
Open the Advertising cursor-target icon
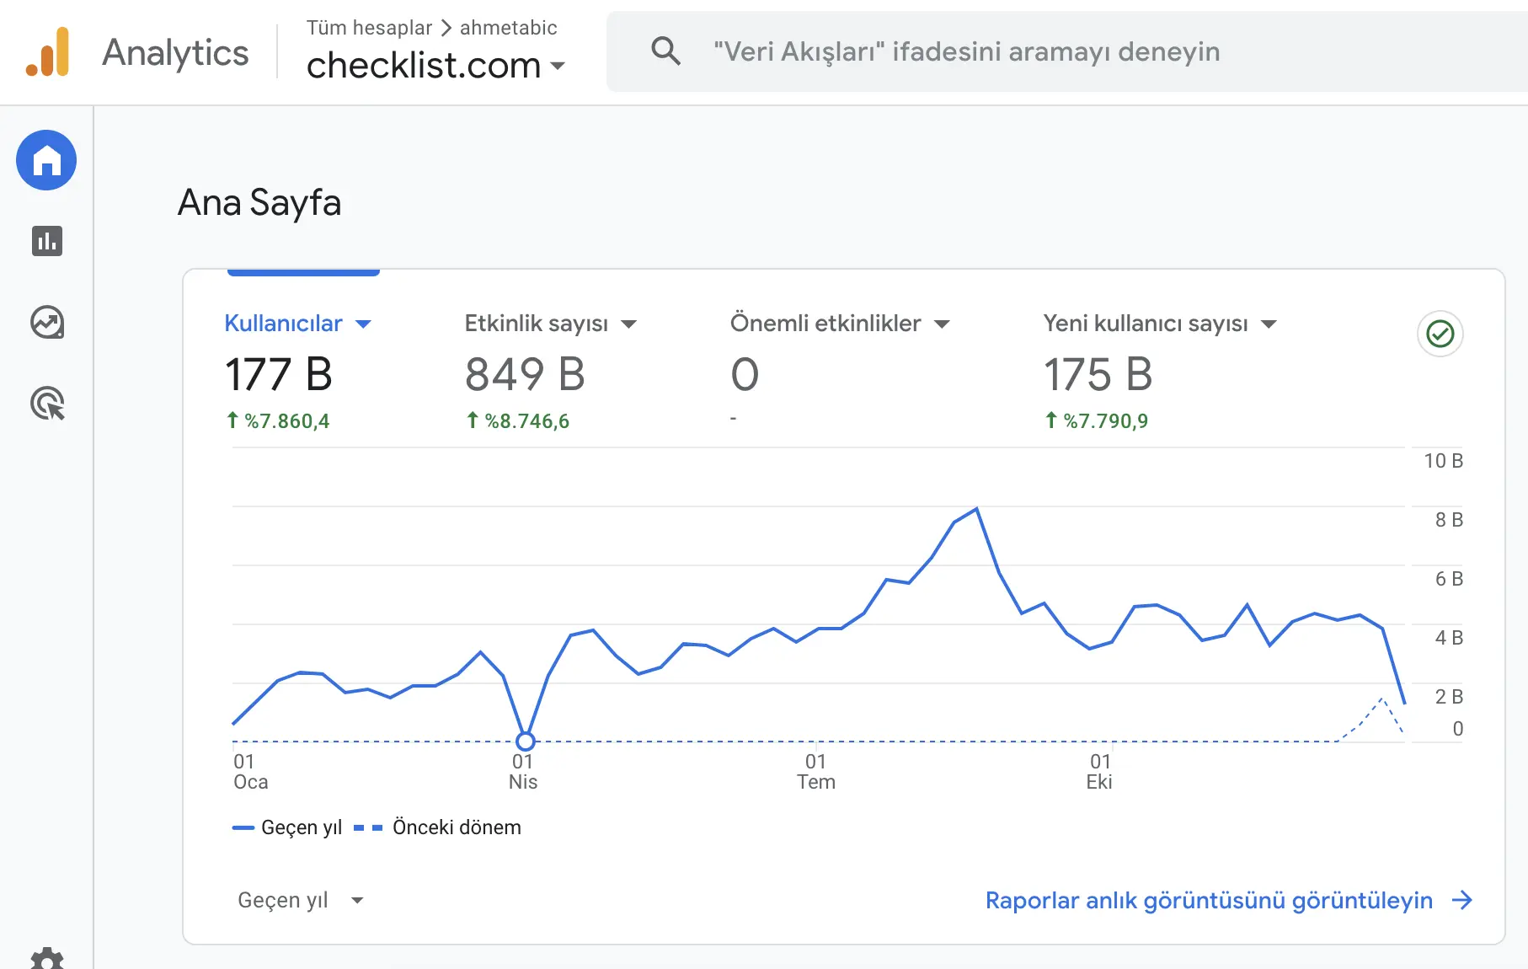[47, 404]
